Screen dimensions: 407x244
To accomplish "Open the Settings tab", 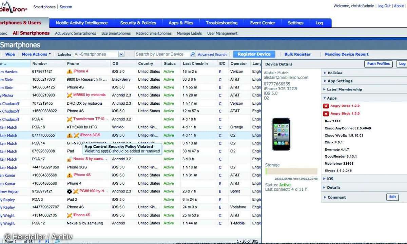I will [x=295, y=23].
